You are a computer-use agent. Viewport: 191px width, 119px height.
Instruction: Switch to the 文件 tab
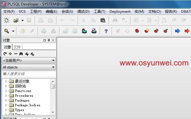(17, 47)
